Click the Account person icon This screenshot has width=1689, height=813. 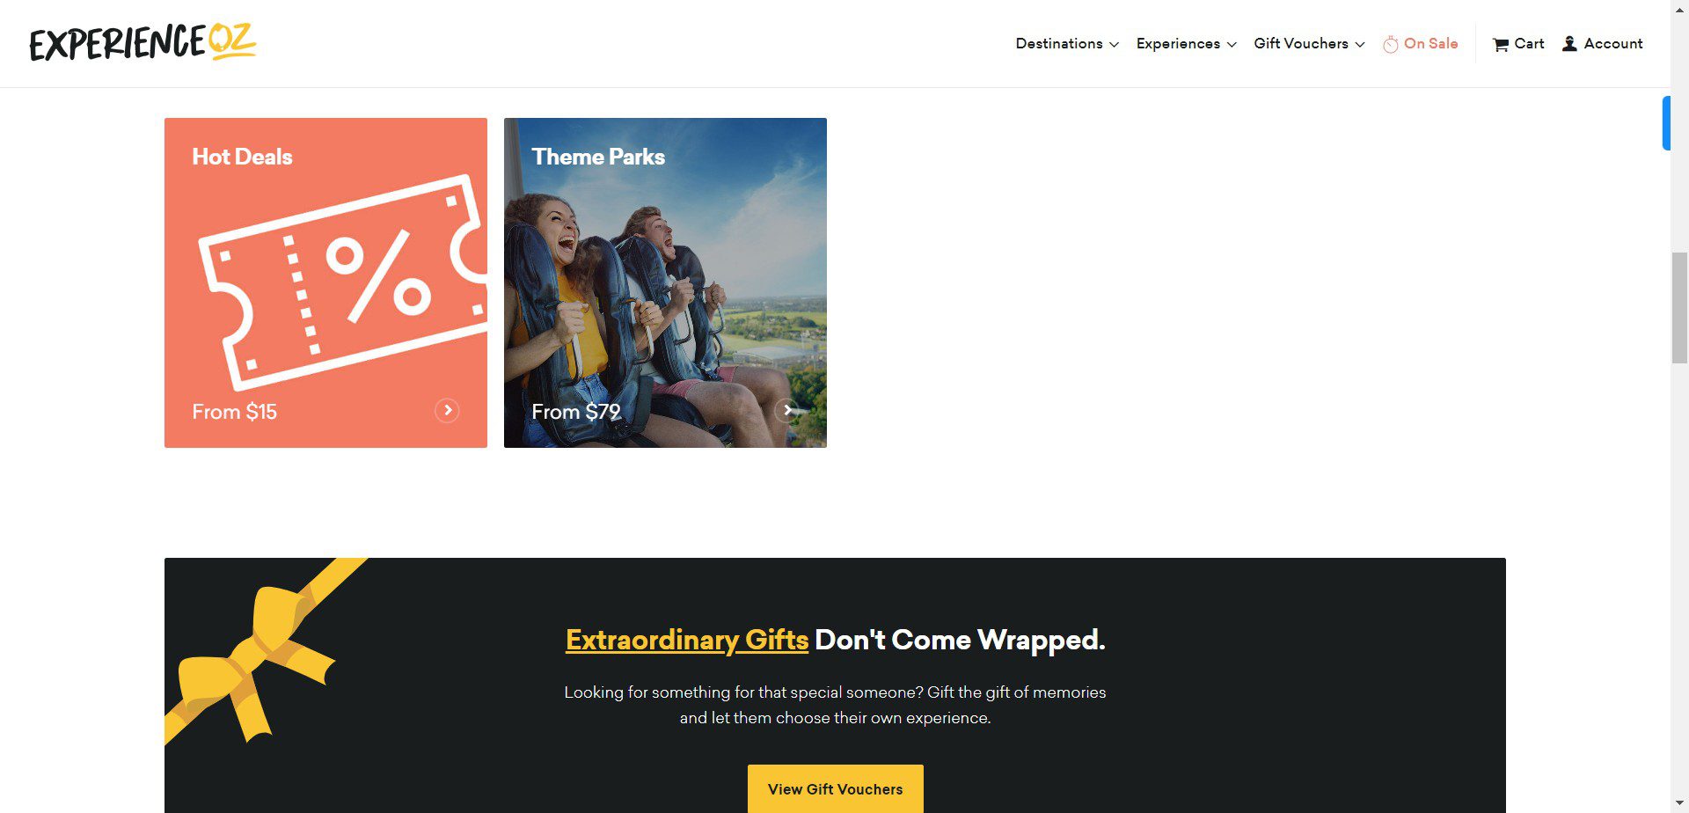click(x=1569, y=43)
